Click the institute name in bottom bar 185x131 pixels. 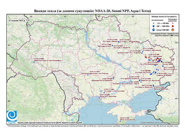50,122
